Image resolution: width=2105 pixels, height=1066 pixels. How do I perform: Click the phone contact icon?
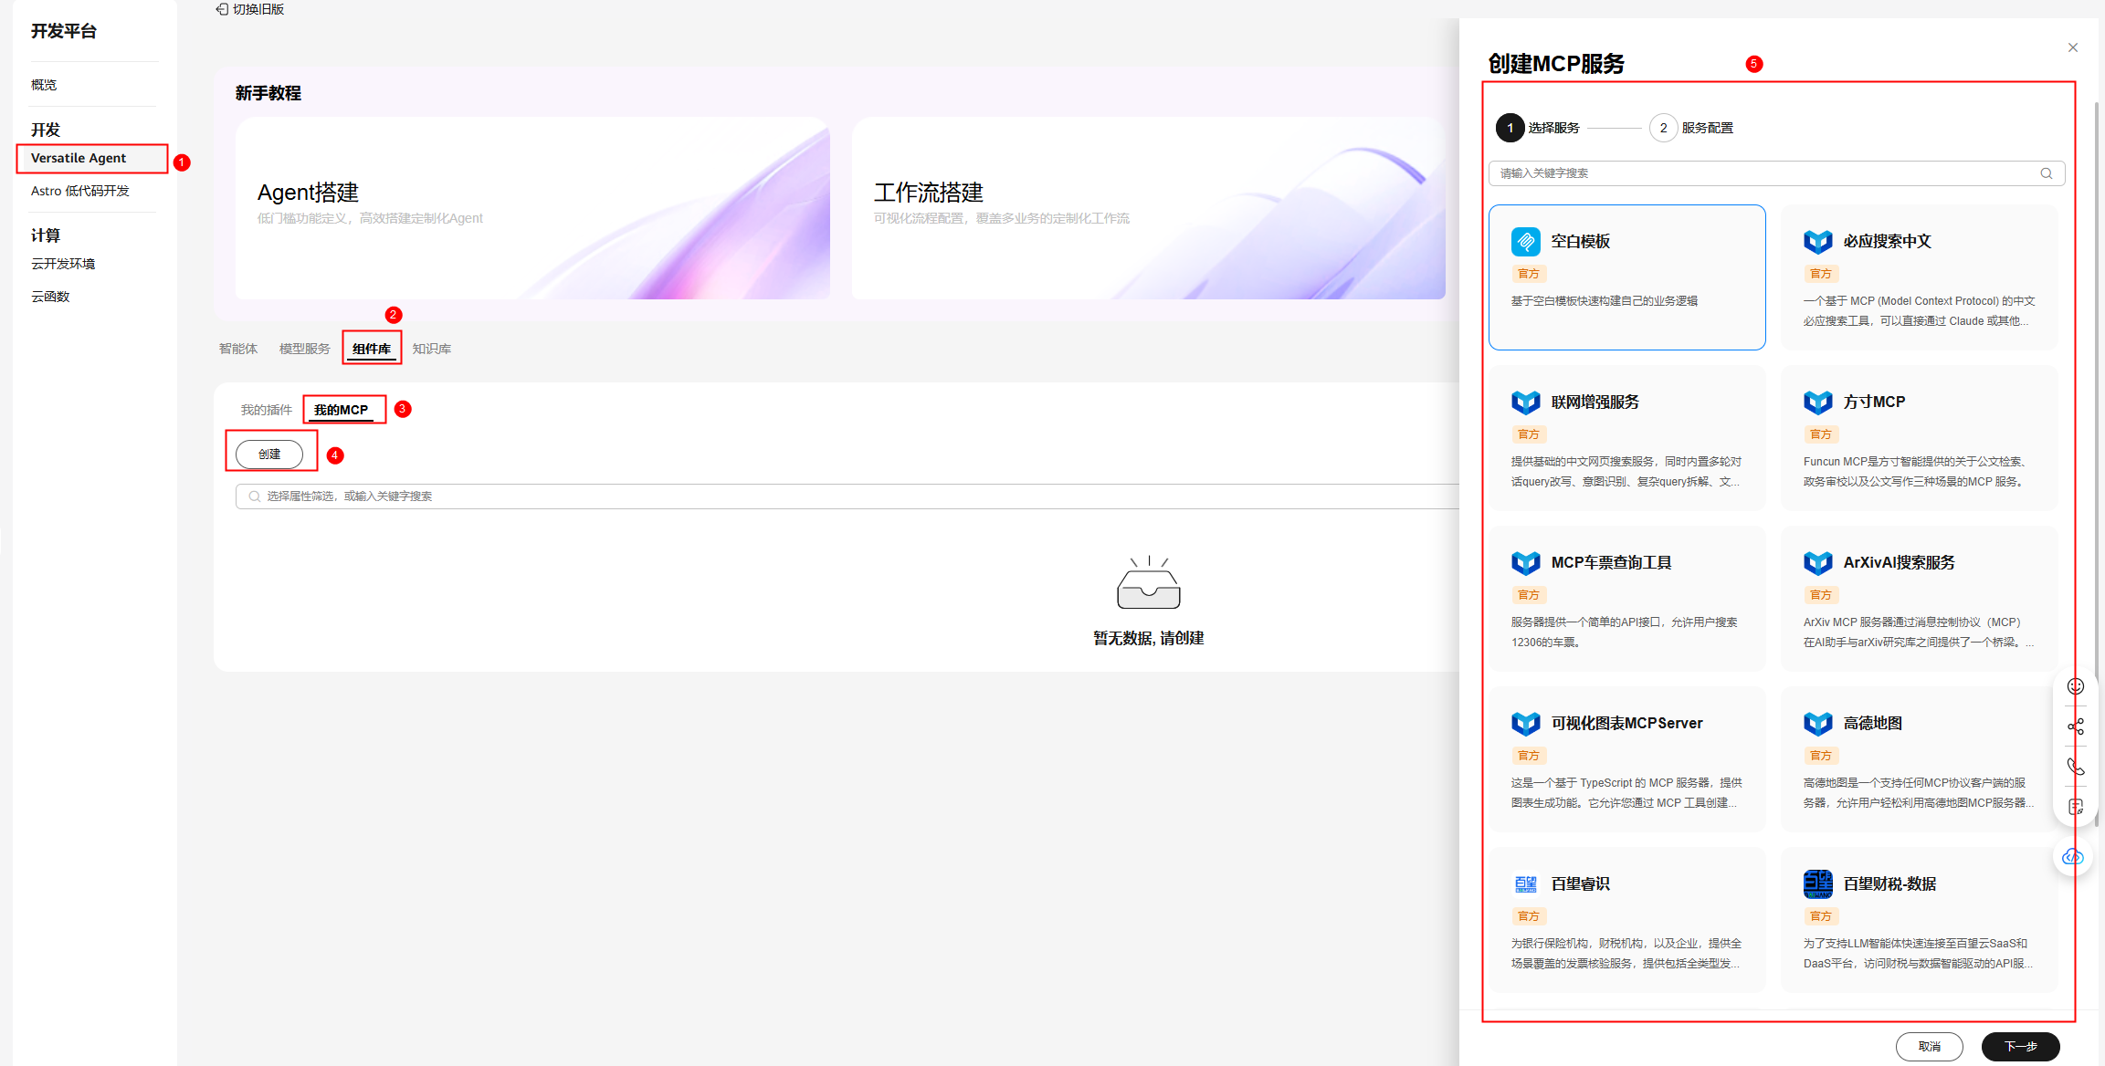[x=2075, y=767]
